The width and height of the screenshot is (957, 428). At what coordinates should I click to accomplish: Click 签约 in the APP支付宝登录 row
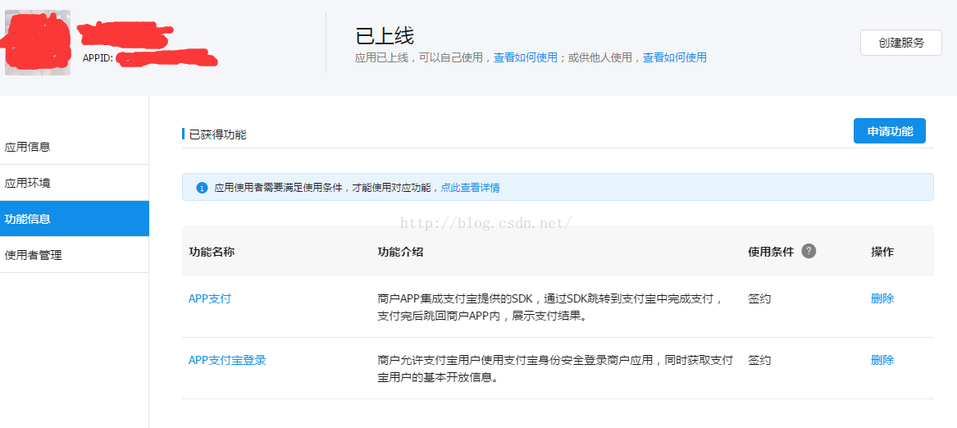pyautogui.click(x=759, y=360)
